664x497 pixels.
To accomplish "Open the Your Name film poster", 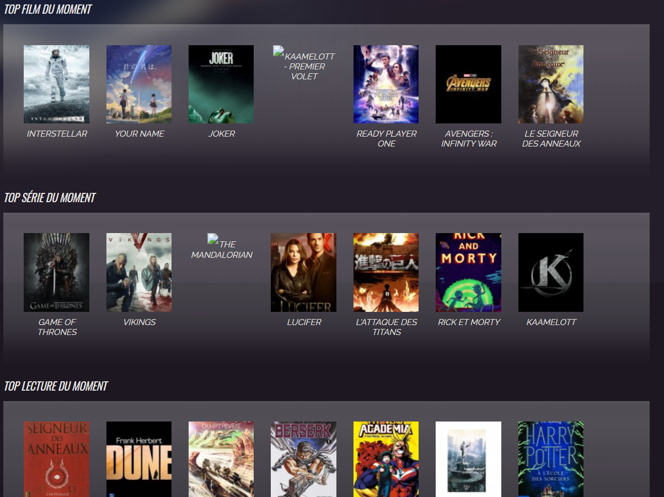I will pos(139,84).
